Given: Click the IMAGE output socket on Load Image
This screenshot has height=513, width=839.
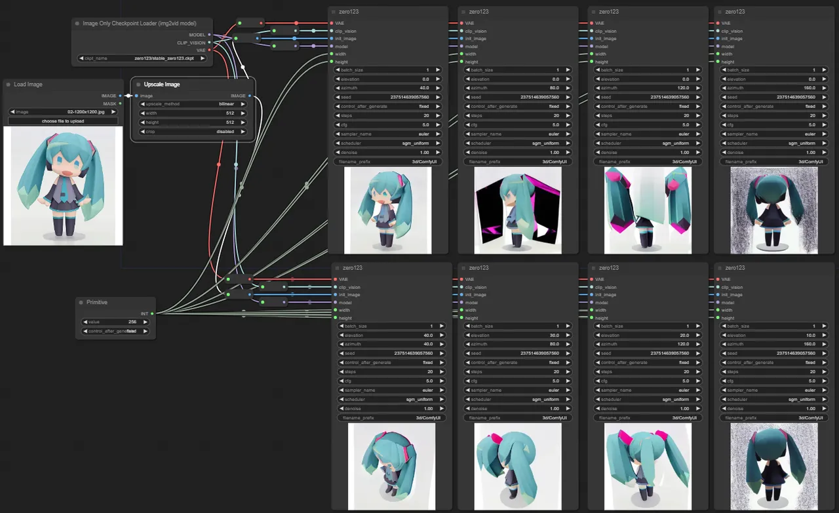Looking at the screenshot, I should point(120,96).
